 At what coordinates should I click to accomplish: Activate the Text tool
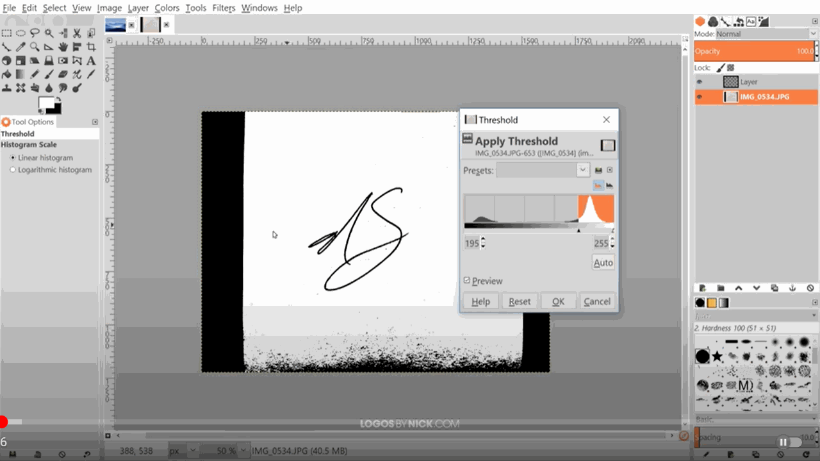pos(91,60)
